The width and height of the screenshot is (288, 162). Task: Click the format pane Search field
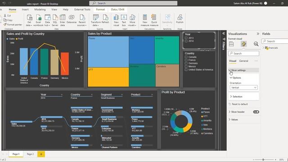click(x=244, y=54)
